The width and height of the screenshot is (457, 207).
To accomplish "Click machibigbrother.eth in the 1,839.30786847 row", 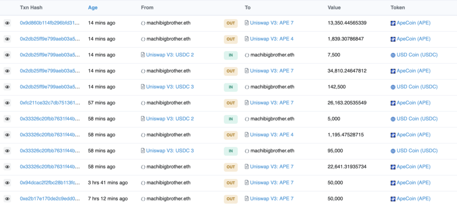I will 168,39.
